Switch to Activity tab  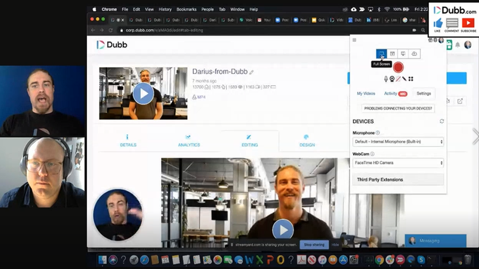pyautogui.click(x=396, y=93)
